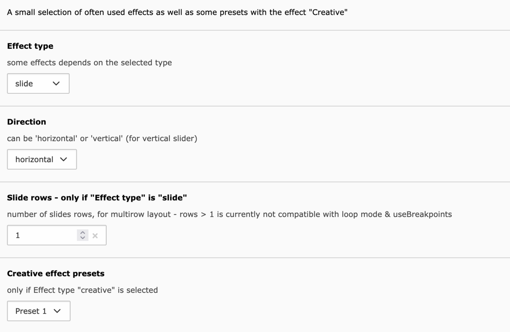510x332 pixels.
Task: Click the 'horizontal' or 'vertical' help text
Action: point(102,138)
